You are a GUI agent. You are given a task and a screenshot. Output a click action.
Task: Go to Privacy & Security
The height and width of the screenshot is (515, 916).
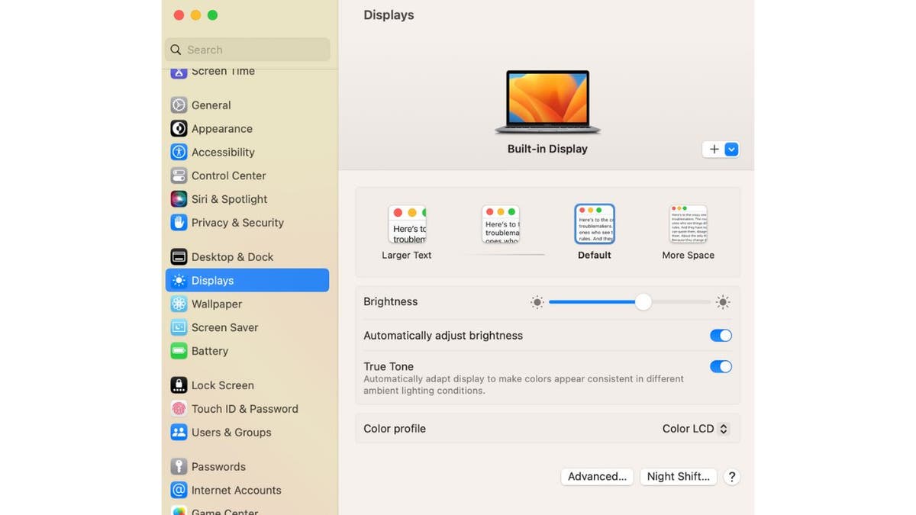click(x=247, y=223)
